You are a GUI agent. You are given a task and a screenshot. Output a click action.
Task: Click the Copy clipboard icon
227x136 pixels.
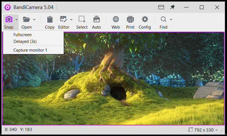click(50, 19)
